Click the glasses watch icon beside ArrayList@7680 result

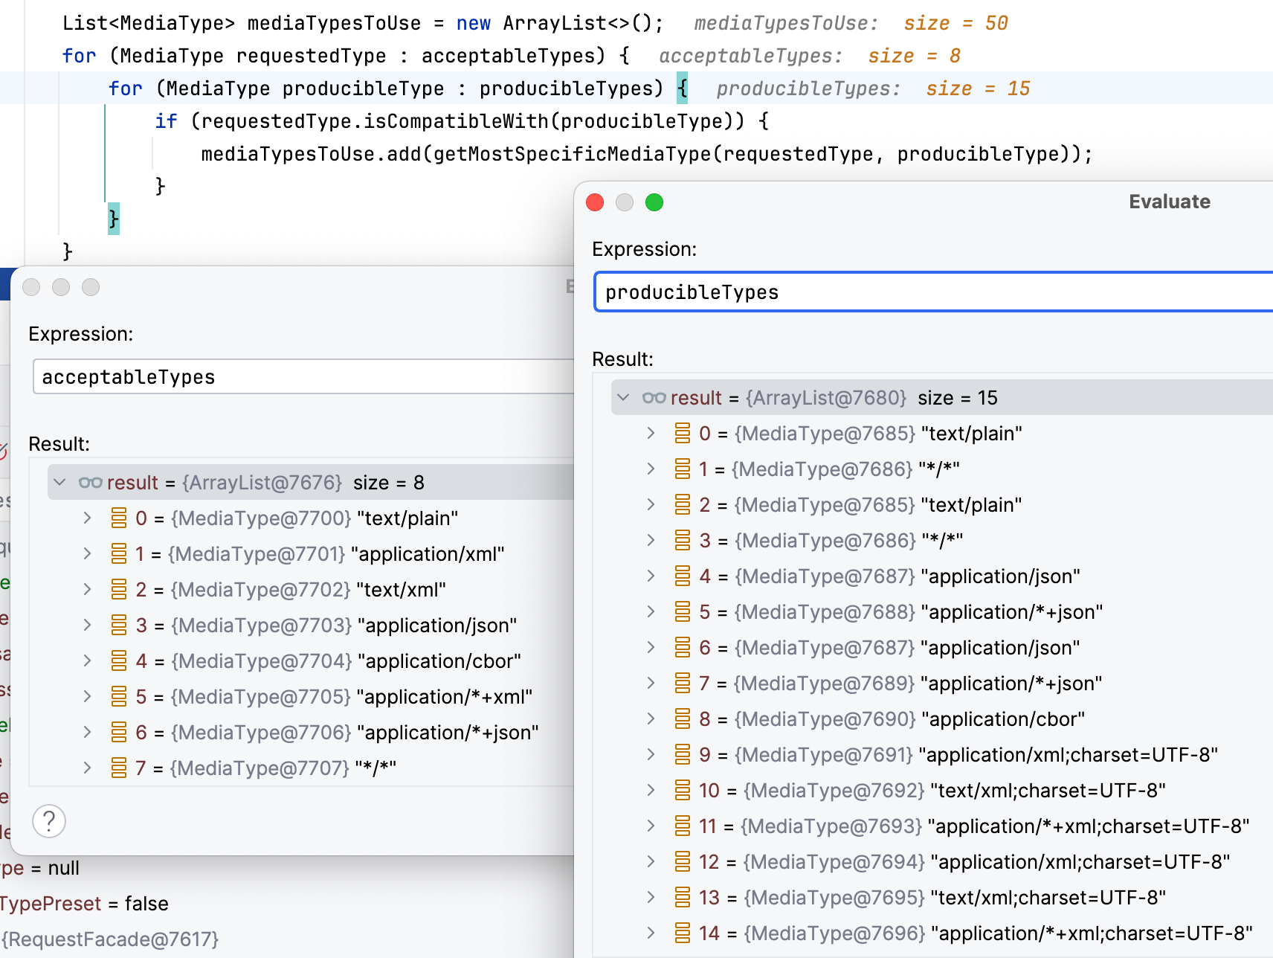(x=654, y=398)
